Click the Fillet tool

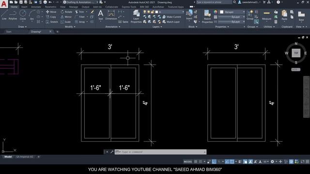pos(80,17)
